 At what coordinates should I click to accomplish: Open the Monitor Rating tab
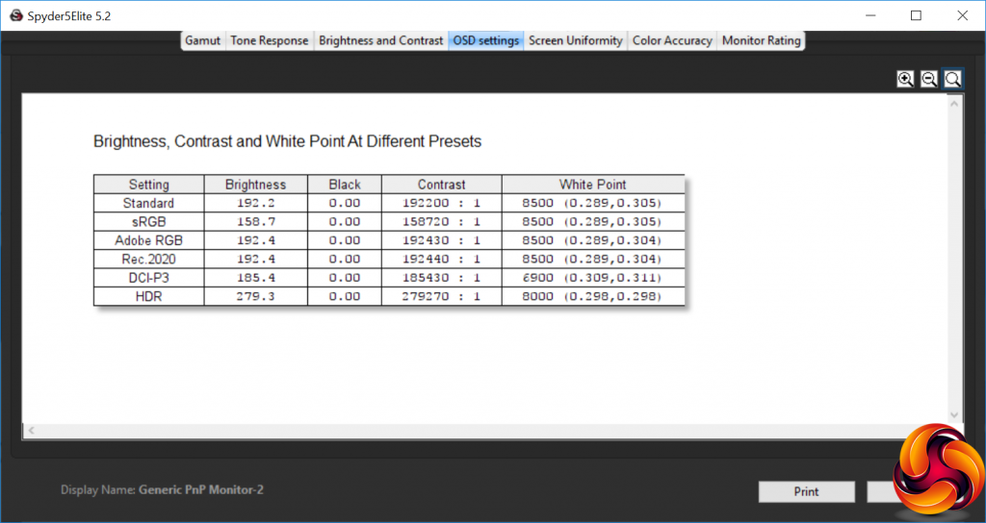[761, 40]
